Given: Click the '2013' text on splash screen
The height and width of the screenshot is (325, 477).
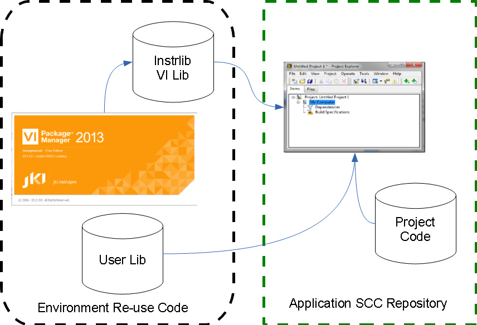Looking at the screenshot, I should [x=90, y=137].
